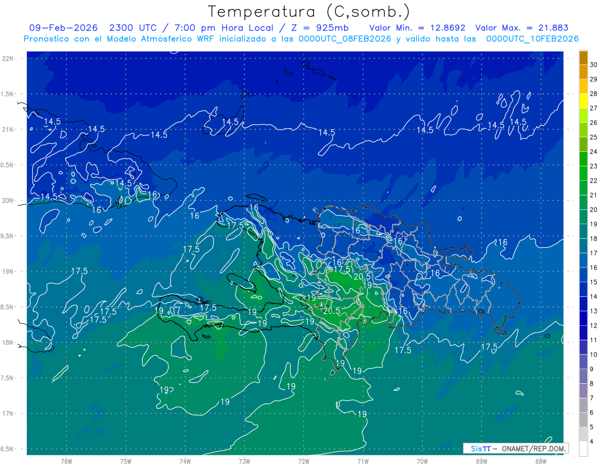Click legend swatch between 5 and 6

tap(583, 420)
